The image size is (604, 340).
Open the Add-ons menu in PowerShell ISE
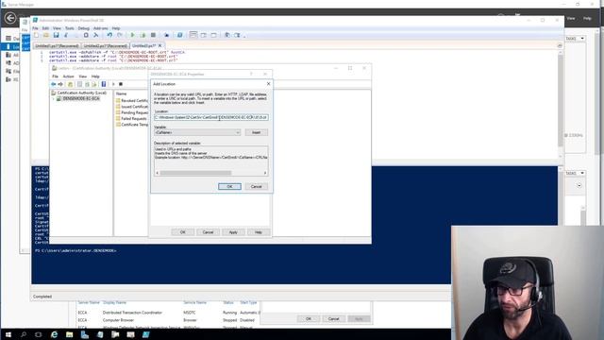[x=101, y=28]
